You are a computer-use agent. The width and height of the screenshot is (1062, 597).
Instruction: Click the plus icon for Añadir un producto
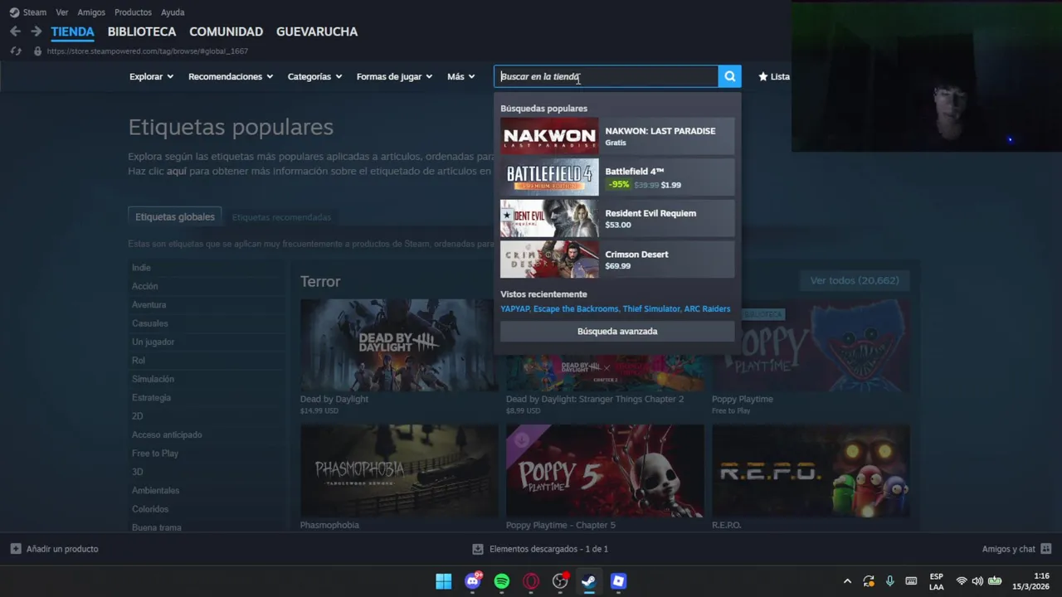tap(16, 549)
